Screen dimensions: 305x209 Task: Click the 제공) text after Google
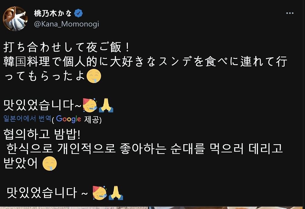93,120
